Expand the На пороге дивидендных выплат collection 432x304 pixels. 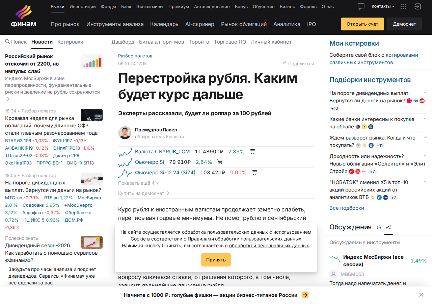point(425,93)
